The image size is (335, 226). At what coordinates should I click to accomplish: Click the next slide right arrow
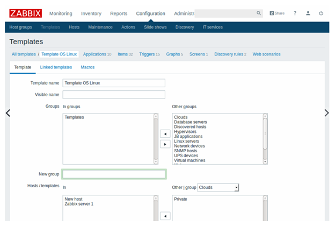point(326,113)
